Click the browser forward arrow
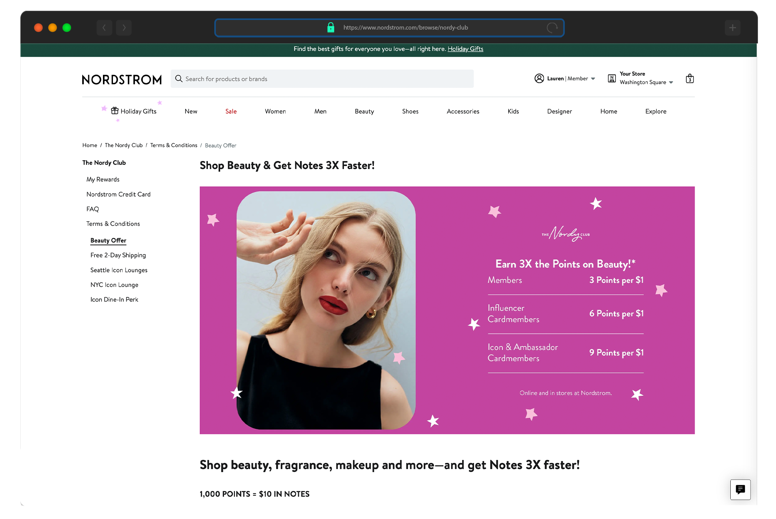The width and height of the screenshot is (776, 519). click(x=124, y=28)
